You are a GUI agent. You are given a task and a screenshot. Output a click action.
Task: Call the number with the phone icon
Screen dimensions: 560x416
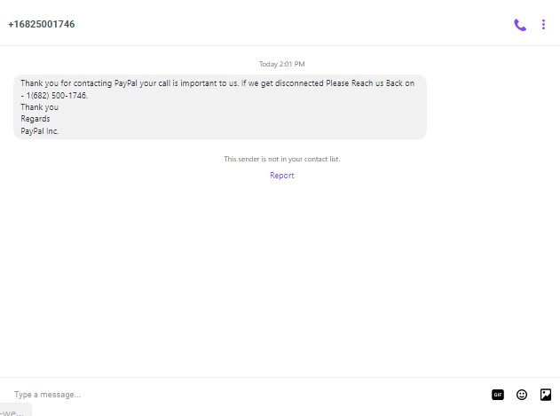click(520, 25)
